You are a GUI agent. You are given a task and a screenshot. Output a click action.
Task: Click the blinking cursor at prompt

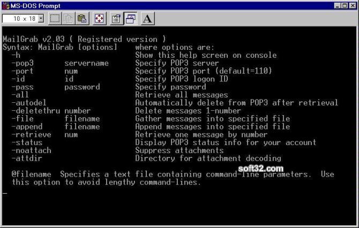(x=5, y=193)
